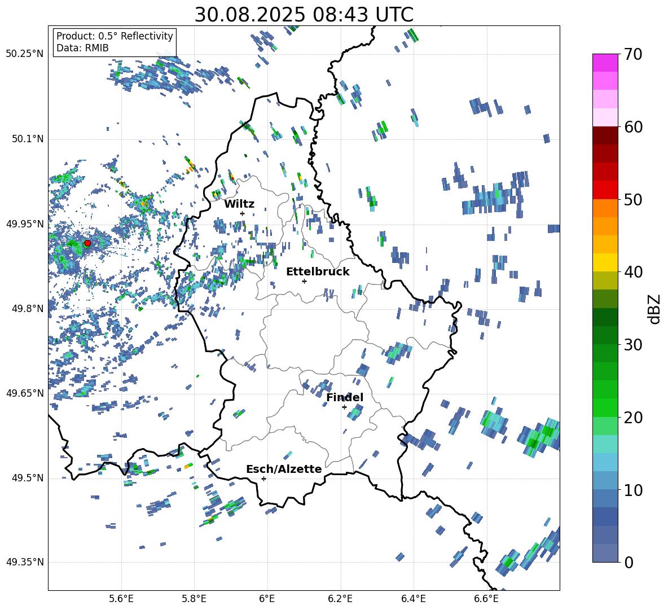The height and width of the screenshot is (610, 668).
Task: Click the cross marker below Ettelbruck
Action: pos(304,281)
